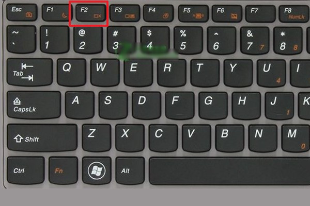The height and width of the screenshot is (206, 310).
Task: Click the orange Fn key
Action: [x=63, y=170]
